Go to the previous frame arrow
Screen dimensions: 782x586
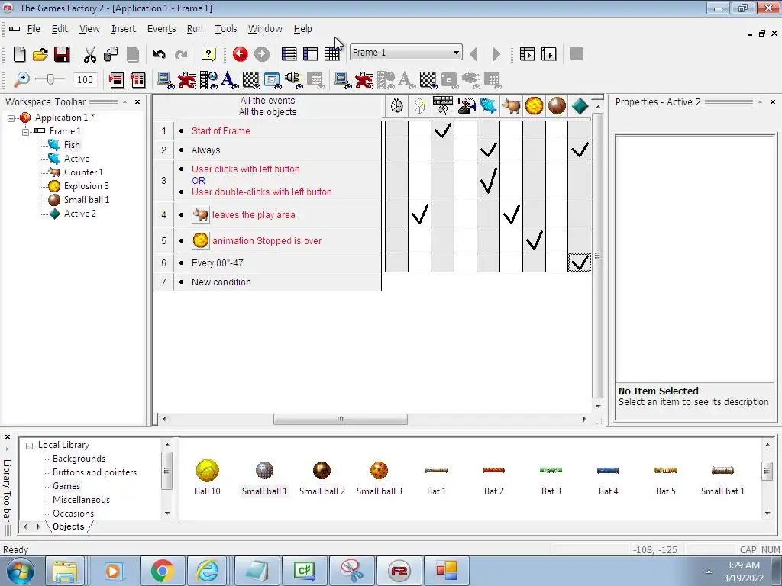[473, 54]
